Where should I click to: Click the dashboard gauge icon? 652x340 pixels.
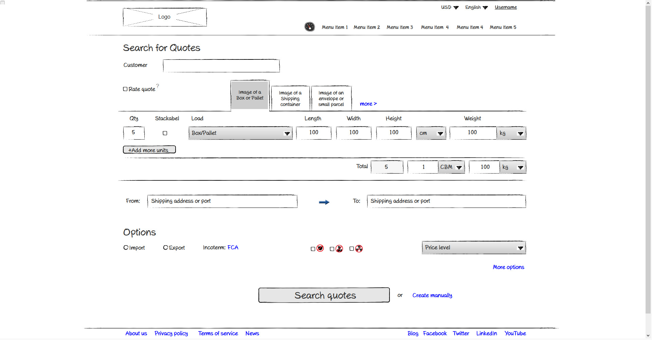309,27
